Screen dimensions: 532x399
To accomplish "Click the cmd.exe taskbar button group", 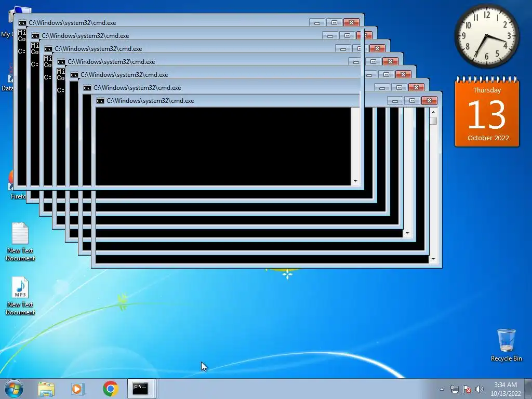I will pyautogui.click(x=140, y=389).
